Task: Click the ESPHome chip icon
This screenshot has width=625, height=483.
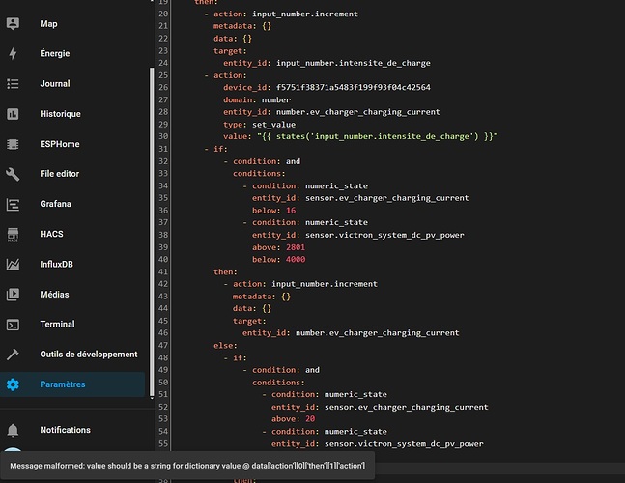Action: click(14, 144)
